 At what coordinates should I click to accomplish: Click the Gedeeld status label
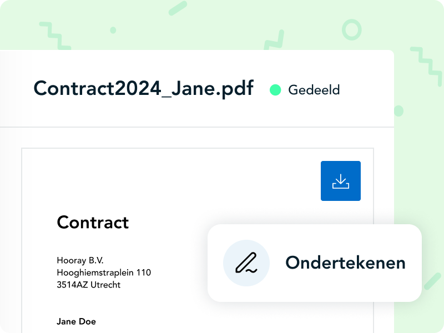coord(314,90)
